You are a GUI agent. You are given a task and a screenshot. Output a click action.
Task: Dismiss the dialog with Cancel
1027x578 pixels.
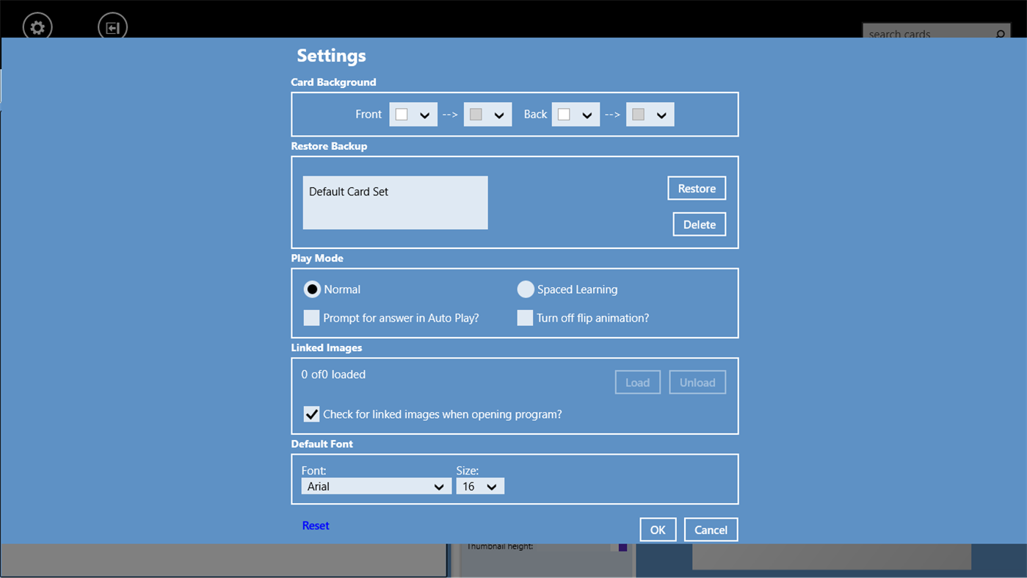pyautogui.click(x=710, y=529)
